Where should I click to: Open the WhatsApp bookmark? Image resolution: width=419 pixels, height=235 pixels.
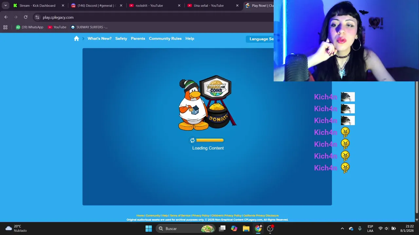pos(29,27)
